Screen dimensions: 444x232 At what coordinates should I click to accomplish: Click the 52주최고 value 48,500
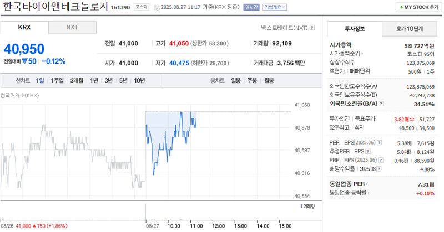[406, 128]
